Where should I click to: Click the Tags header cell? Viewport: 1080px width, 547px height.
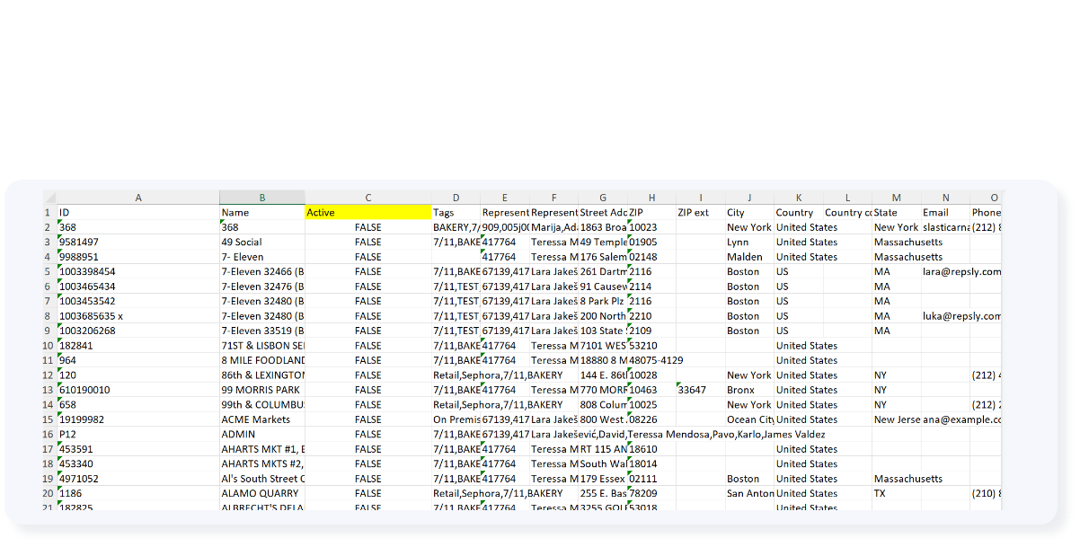(456, 213)
